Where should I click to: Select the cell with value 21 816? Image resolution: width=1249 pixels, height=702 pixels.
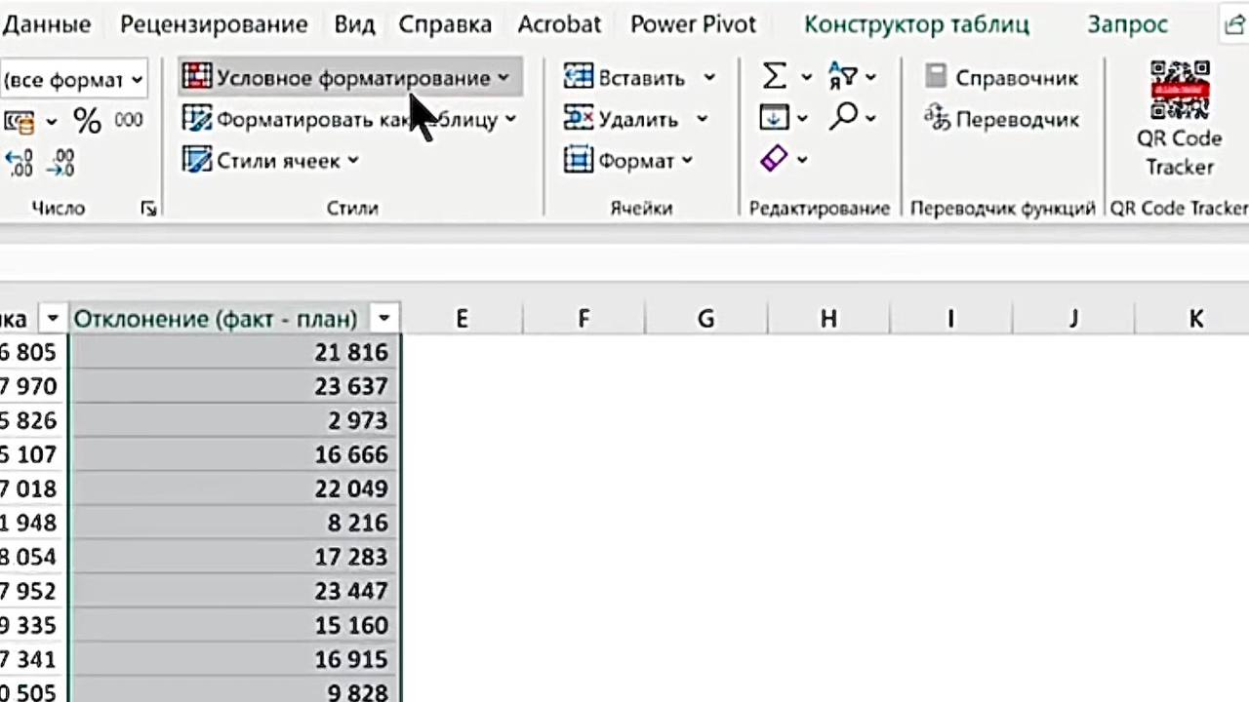pos(234,352)
